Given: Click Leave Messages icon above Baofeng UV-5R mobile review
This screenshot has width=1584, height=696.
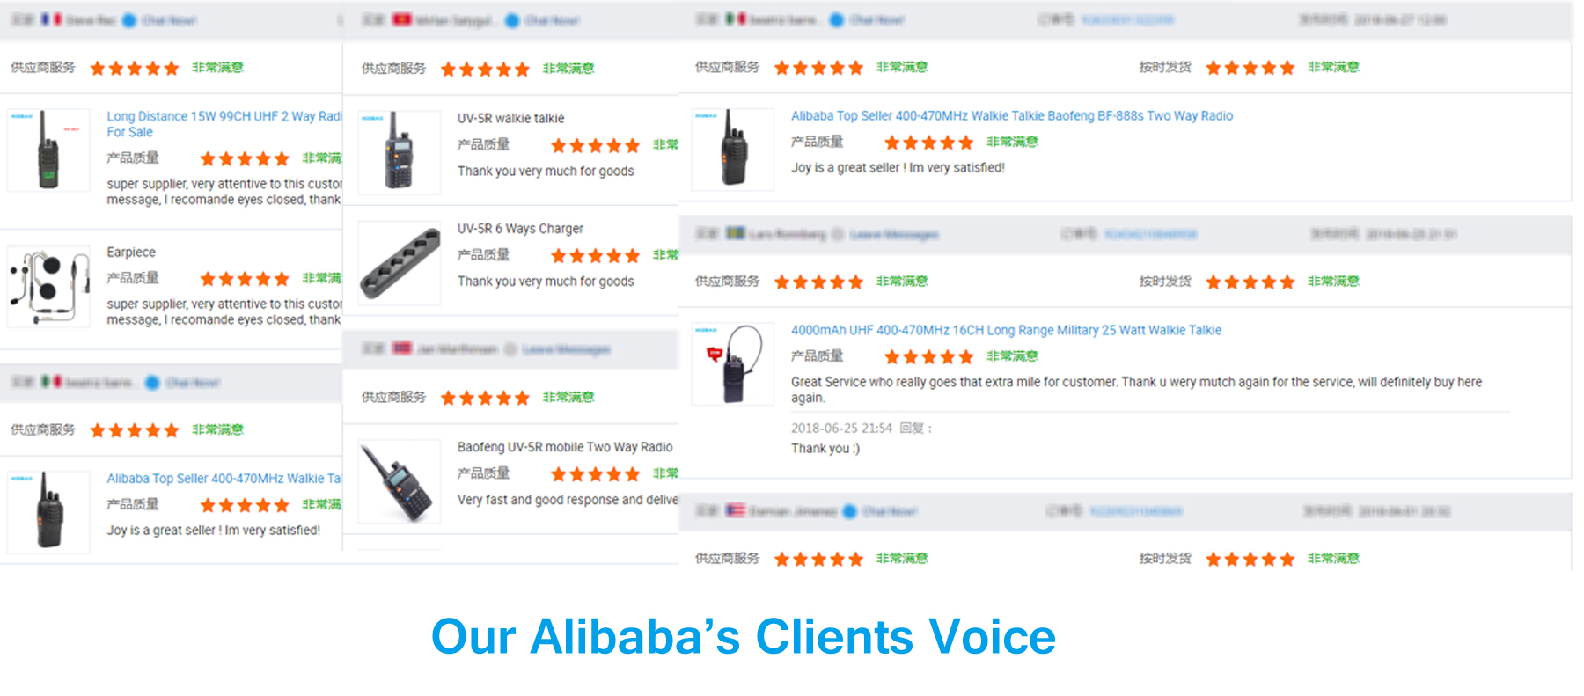Looking at the screenshot, I should pos(510,349).
